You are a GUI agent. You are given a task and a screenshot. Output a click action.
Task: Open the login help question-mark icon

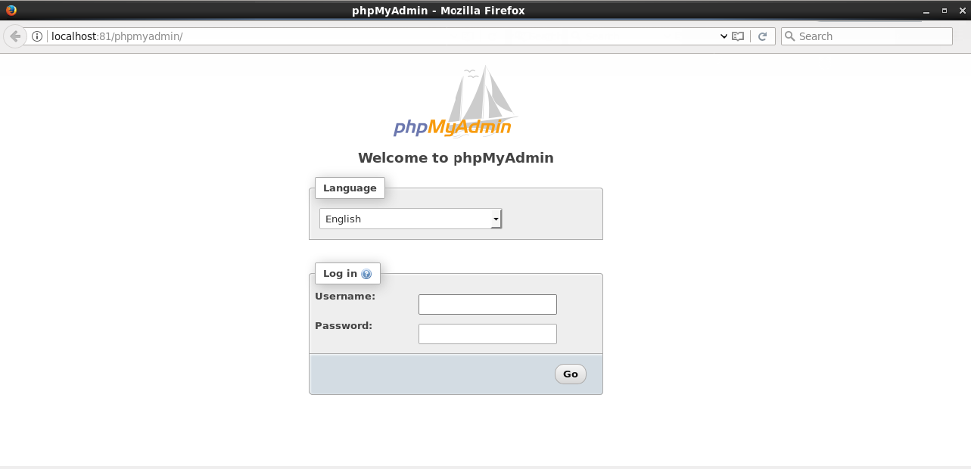(x=366, y=274)
